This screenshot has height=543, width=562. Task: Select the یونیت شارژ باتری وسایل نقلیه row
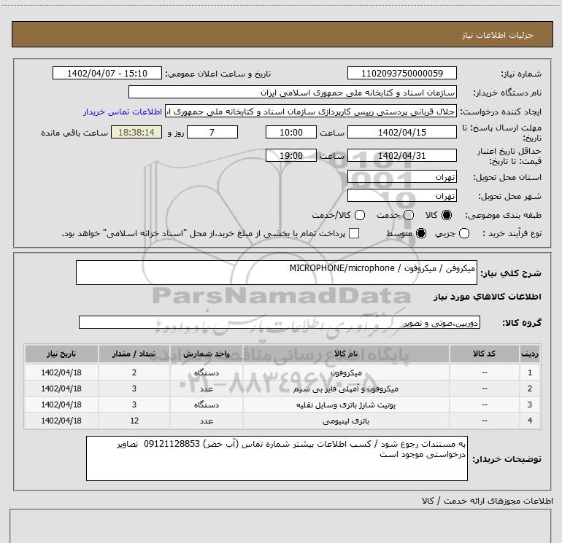(x=282, y=405)
